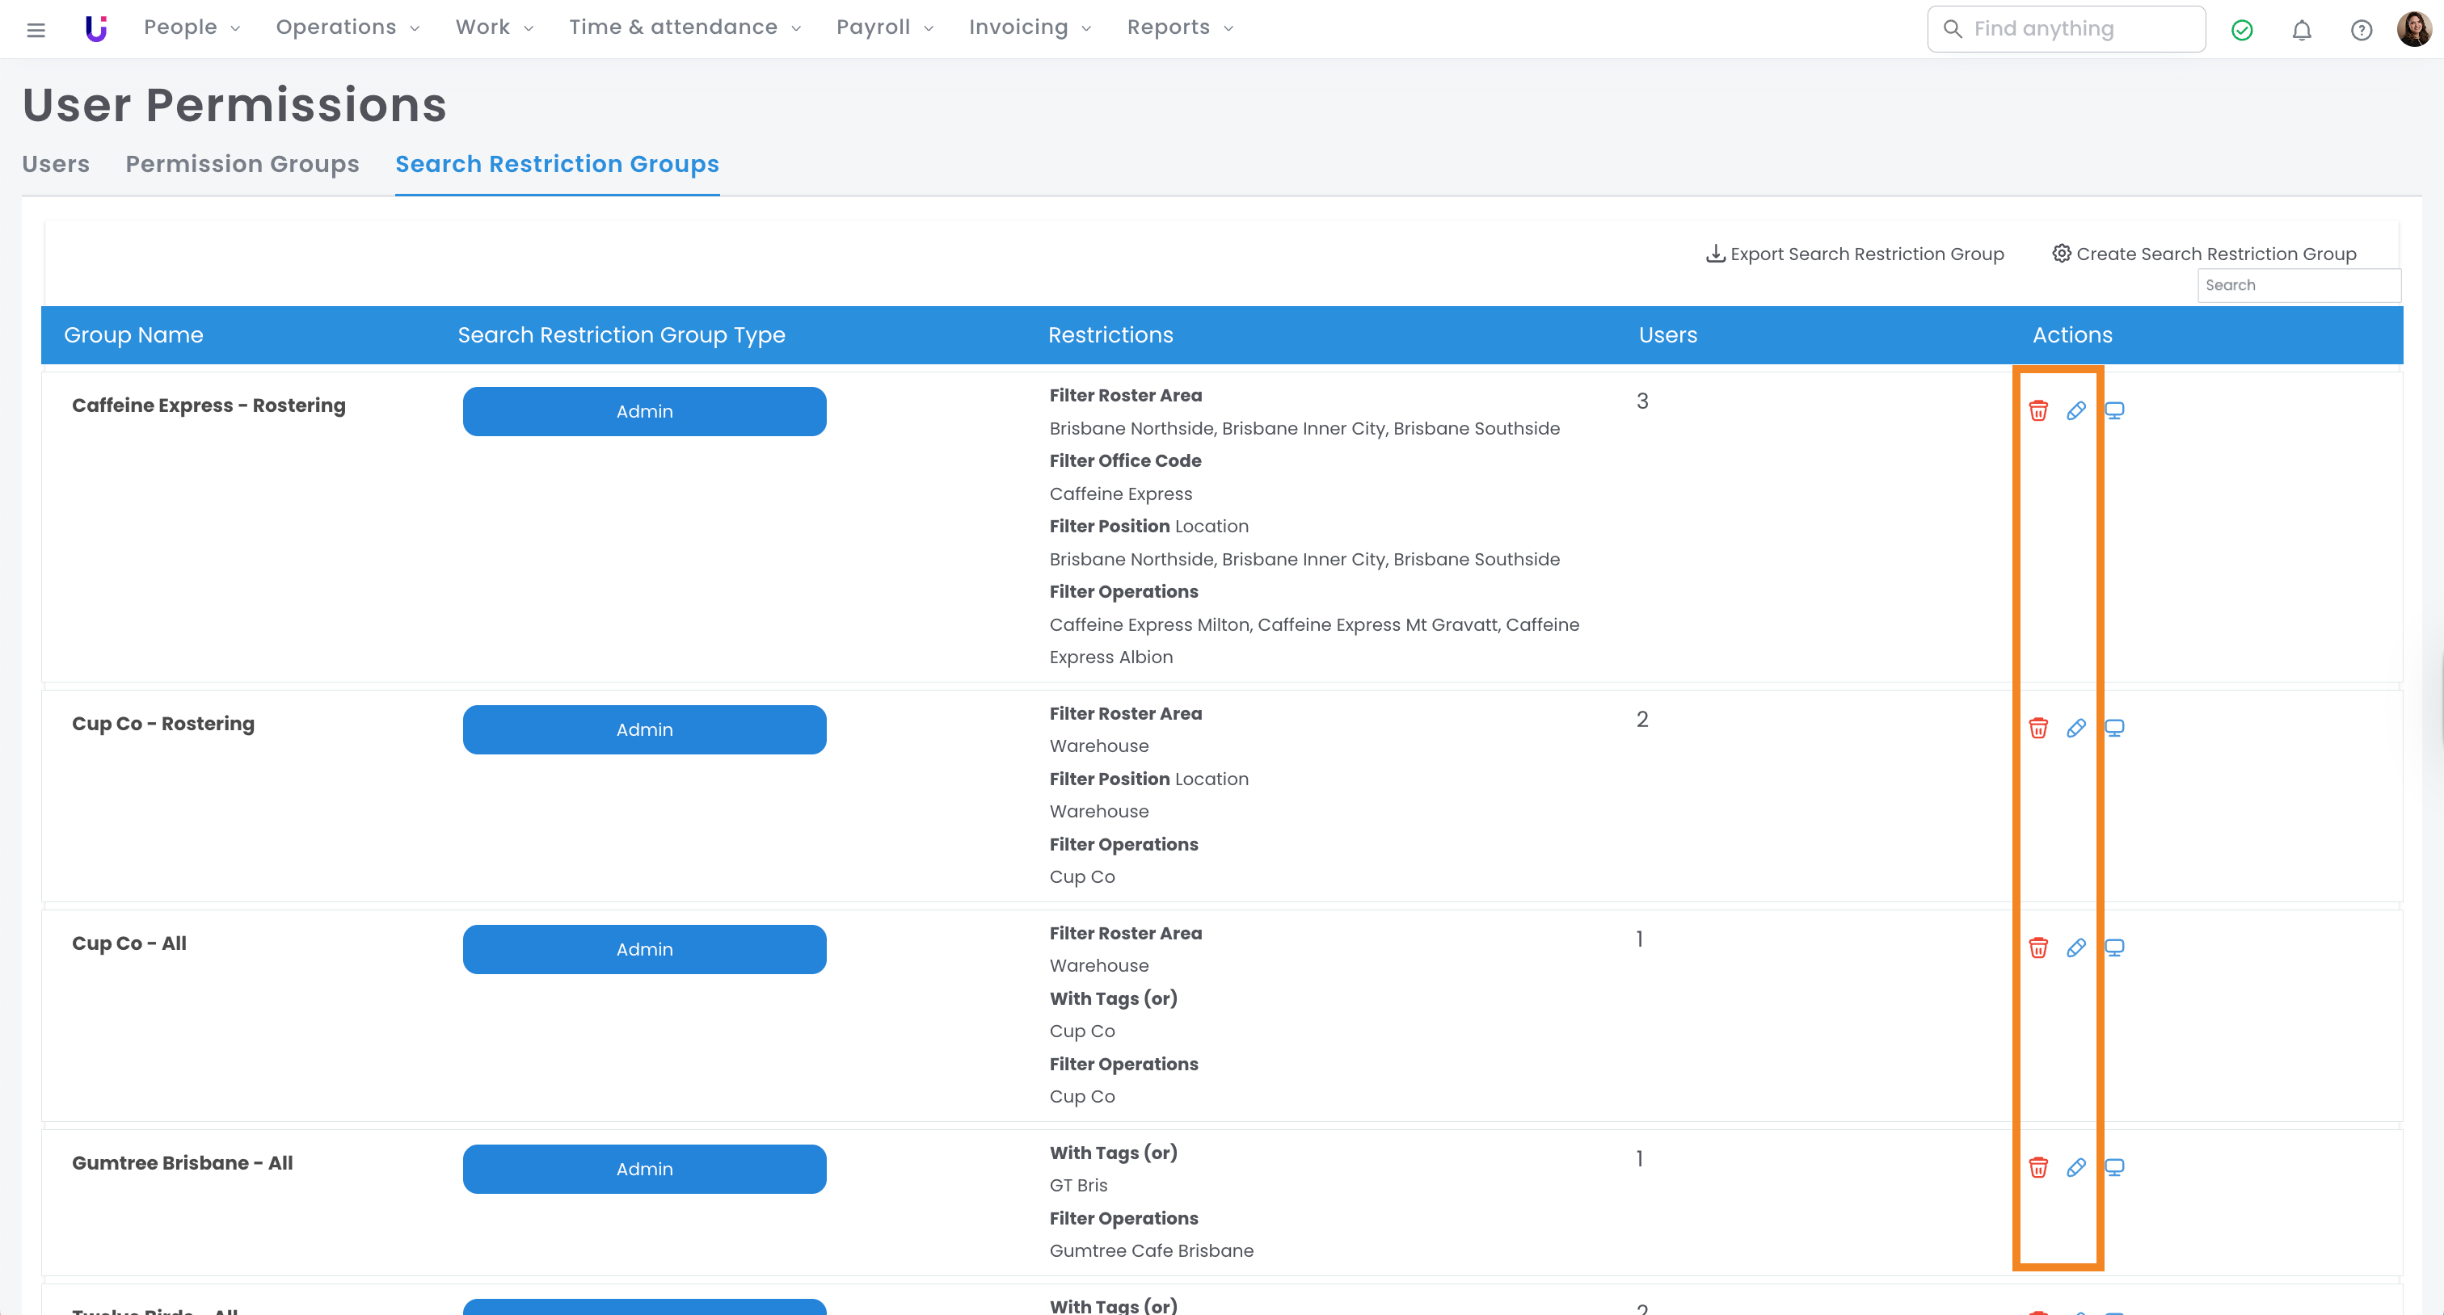This screenshot has width=2444, height=1315.
Task: Click monitor icon for Cup Co - All
Action: (2115, 948)
